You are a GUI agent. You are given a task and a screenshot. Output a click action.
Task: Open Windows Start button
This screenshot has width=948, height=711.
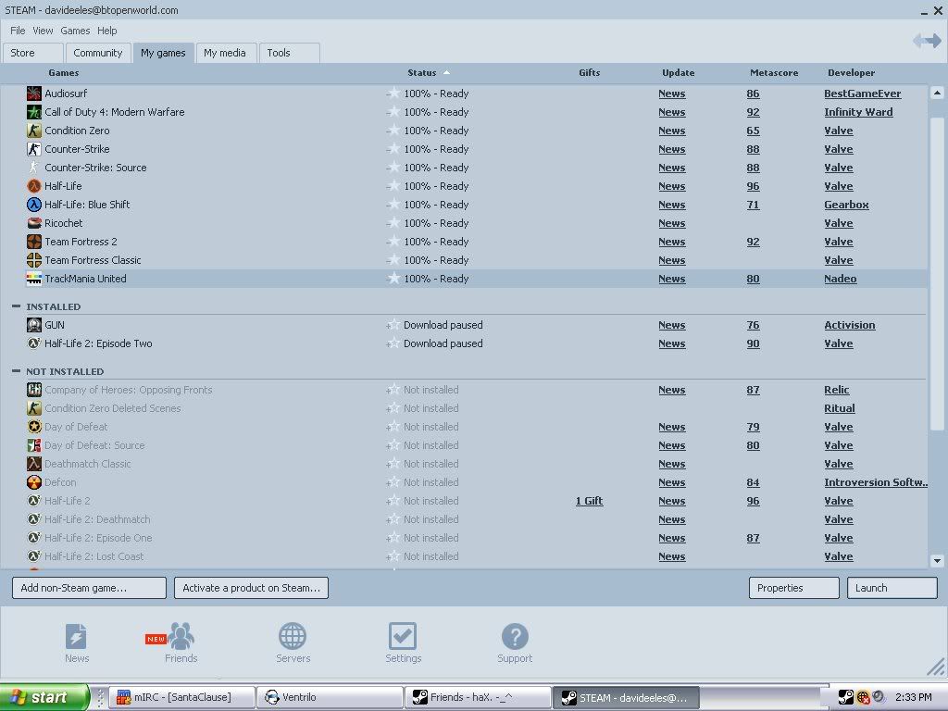[44, 697]
